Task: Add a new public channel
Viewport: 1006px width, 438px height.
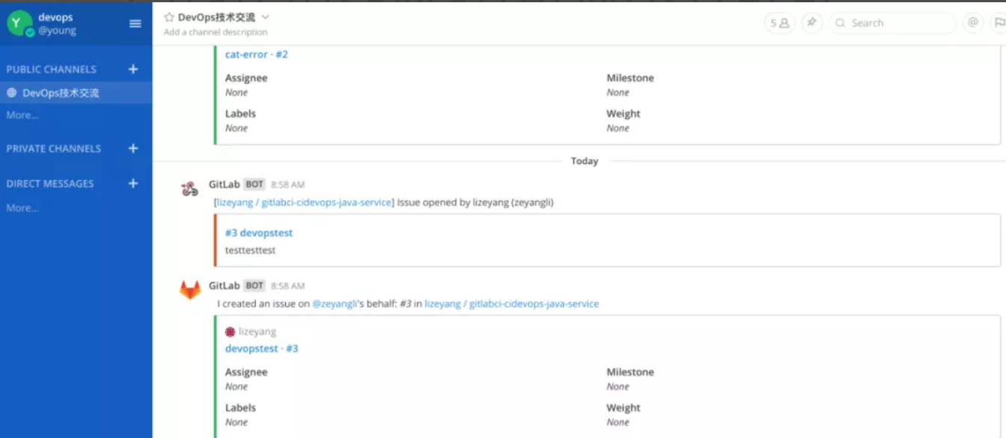Action: pos(133,69)
